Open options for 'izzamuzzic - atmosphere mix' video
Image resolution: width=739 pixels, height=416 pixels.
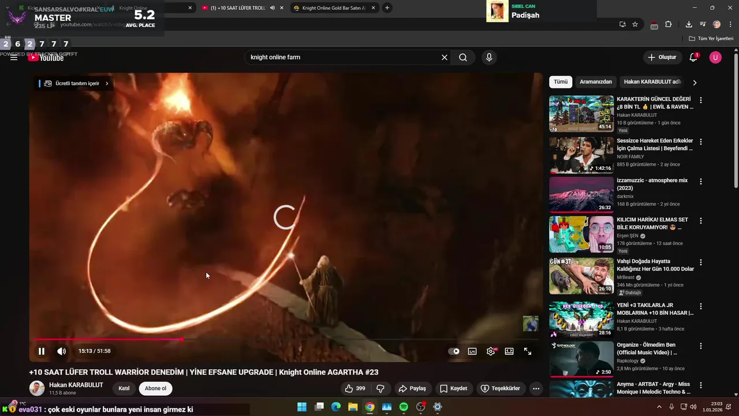pyautogui.click(x=701, y=181)
